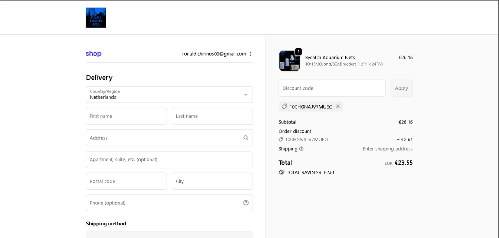Click the City input field
Screen dimensions: 499x238
(212, 181)
